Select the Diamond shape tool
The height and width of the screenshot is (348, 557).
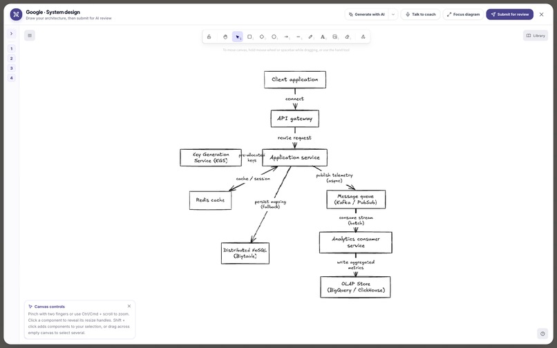click(262, 37)
